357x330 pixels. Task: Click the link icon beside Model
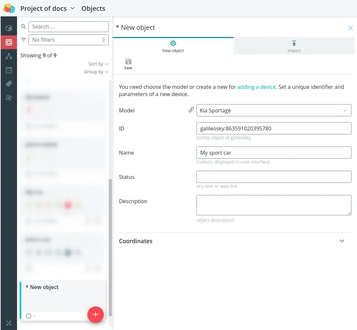pyautogui.click(x=191, y=110)
